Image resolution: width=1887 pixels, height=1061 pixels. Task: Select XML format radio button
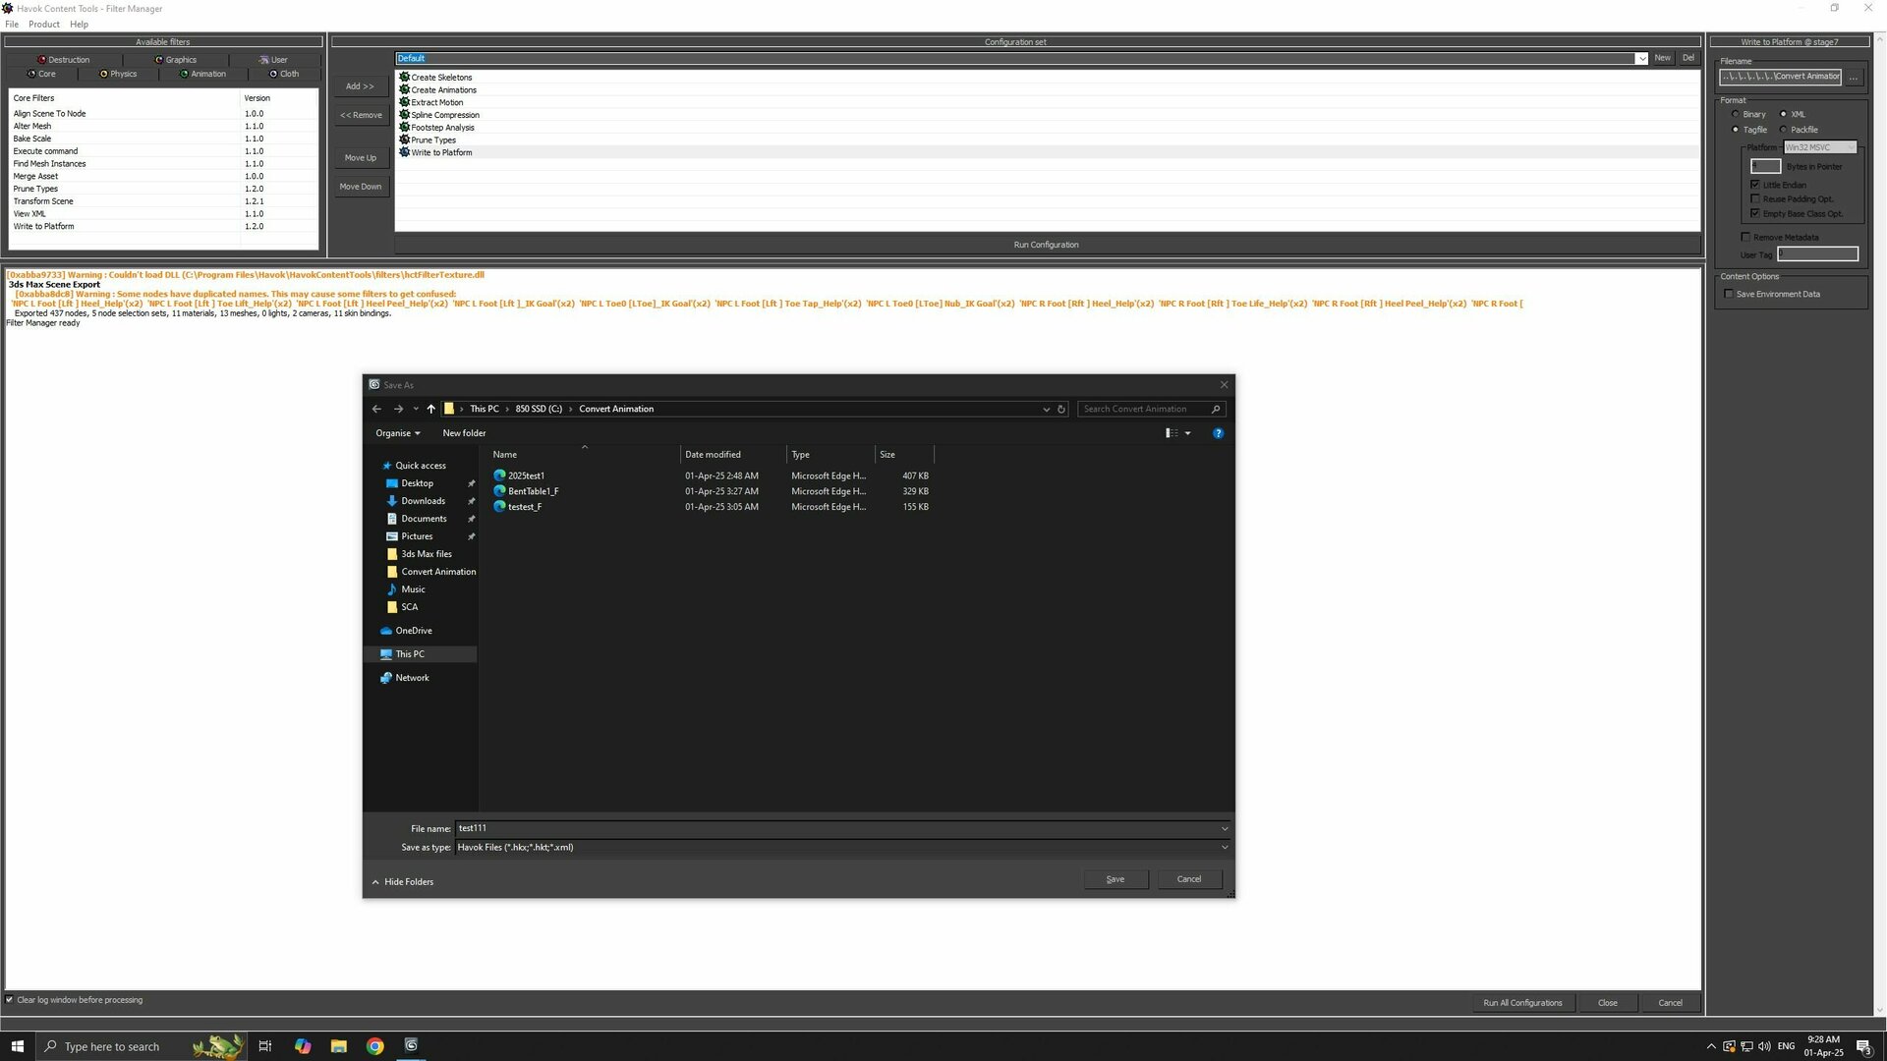coord(1783,114)
